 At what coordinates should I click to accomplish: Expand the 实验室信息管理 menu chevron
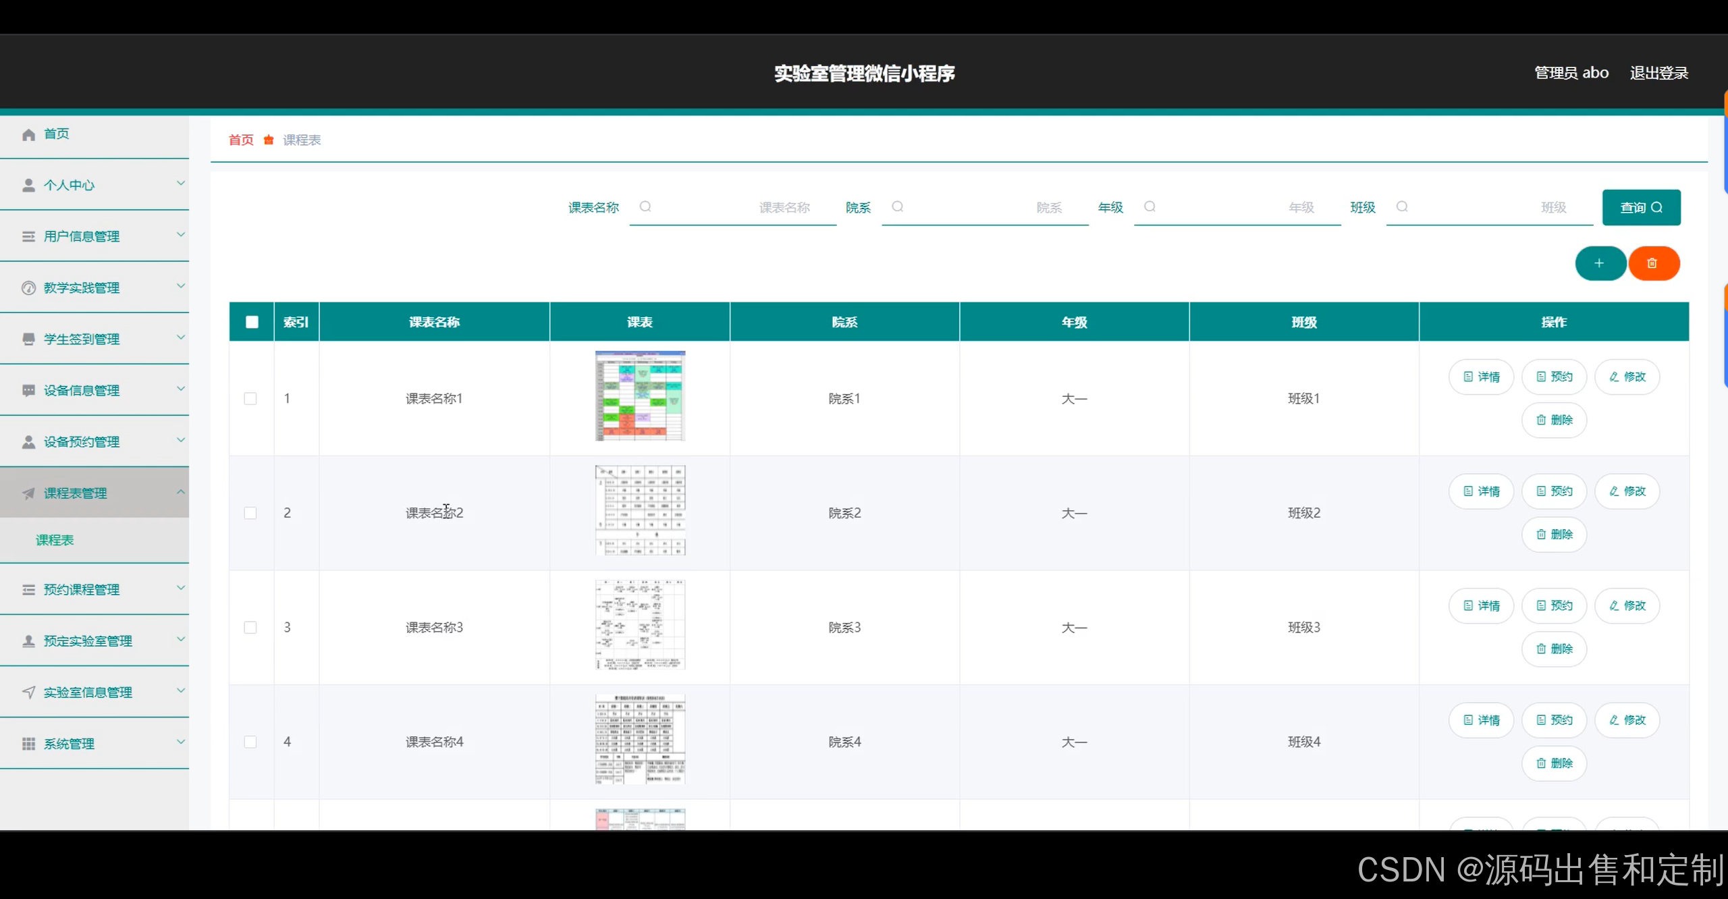pyautogui.click(x=180, y=690)
